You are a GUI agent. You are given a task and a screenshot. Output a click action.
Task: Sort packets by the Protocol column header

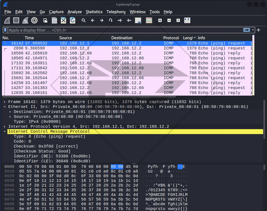(x=171, y=38)
